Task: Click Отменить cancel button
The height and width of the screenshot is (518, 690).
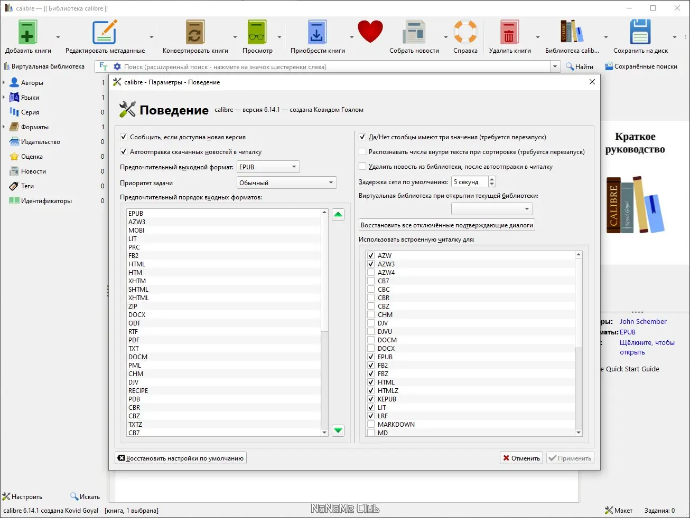Action: (521, 458)
